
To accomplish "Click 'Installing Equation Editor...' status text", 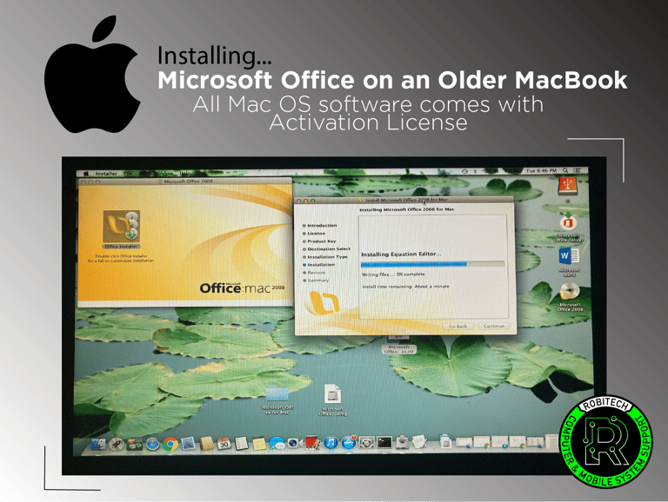I will [x=401, y=254].
